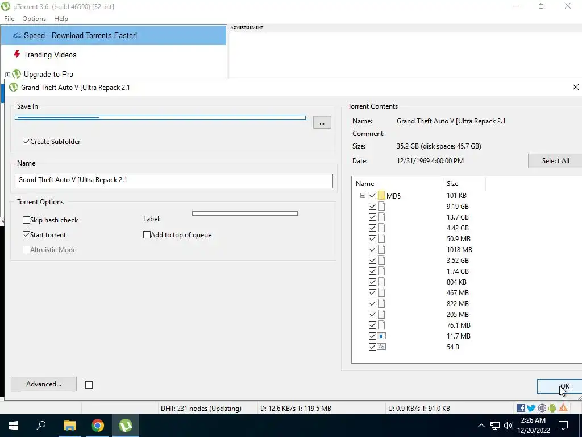Open the Label dropdown field
This screenshot has width=582, height=437.
click(245, 213)
